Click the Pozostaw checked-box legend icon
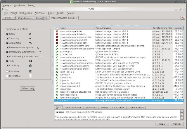This screenshot has height=129, width=187. pyautogui.click(x=30, y=71)
